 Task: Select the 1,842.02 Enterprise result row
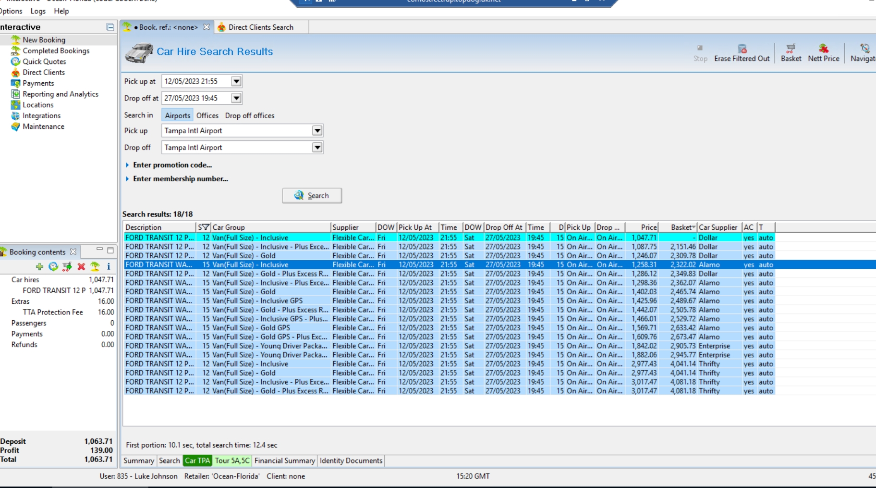(449, 346)
